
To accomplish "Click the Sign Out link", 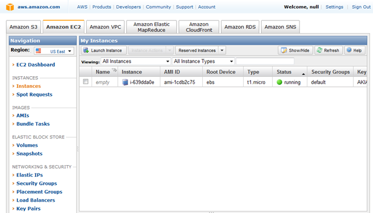I will [361, 7].
